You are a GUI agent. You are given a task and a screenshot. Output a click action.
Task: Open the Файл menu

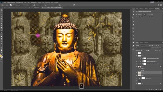pos(5,2)
